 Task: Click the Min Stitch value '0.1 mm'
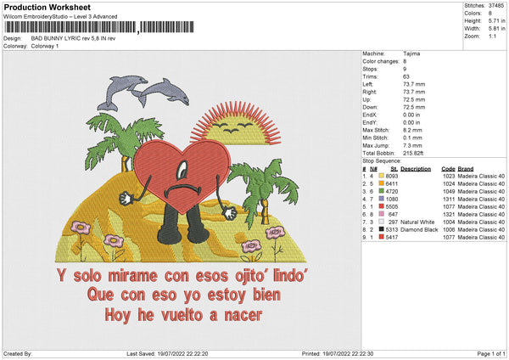point(412,138)
